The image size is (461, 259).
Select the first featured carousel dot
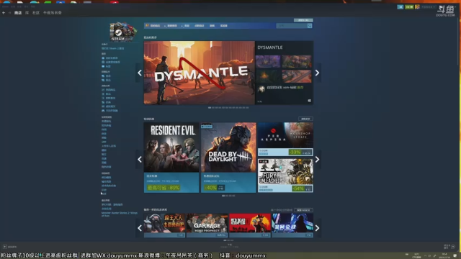tap(210, 108)
